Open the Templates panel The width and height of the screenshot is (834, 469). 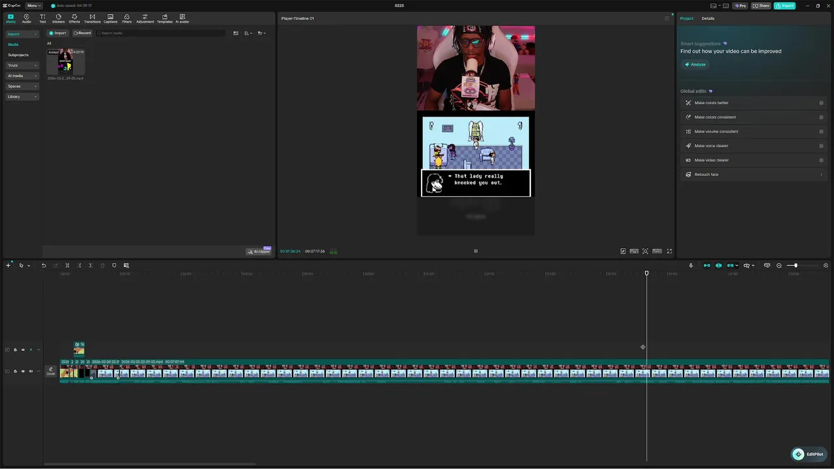165,18
